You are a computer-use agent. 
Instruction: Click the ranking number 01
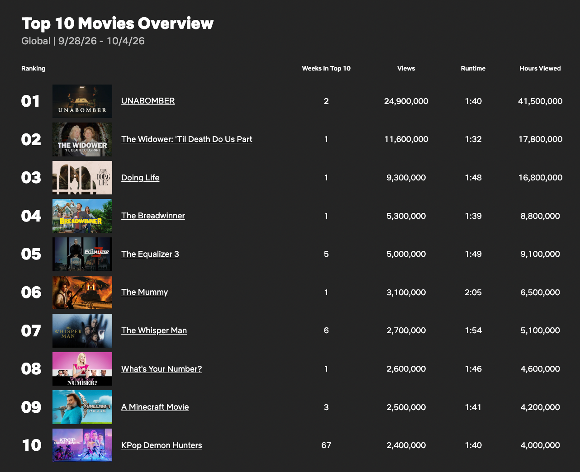pos(31,101)
